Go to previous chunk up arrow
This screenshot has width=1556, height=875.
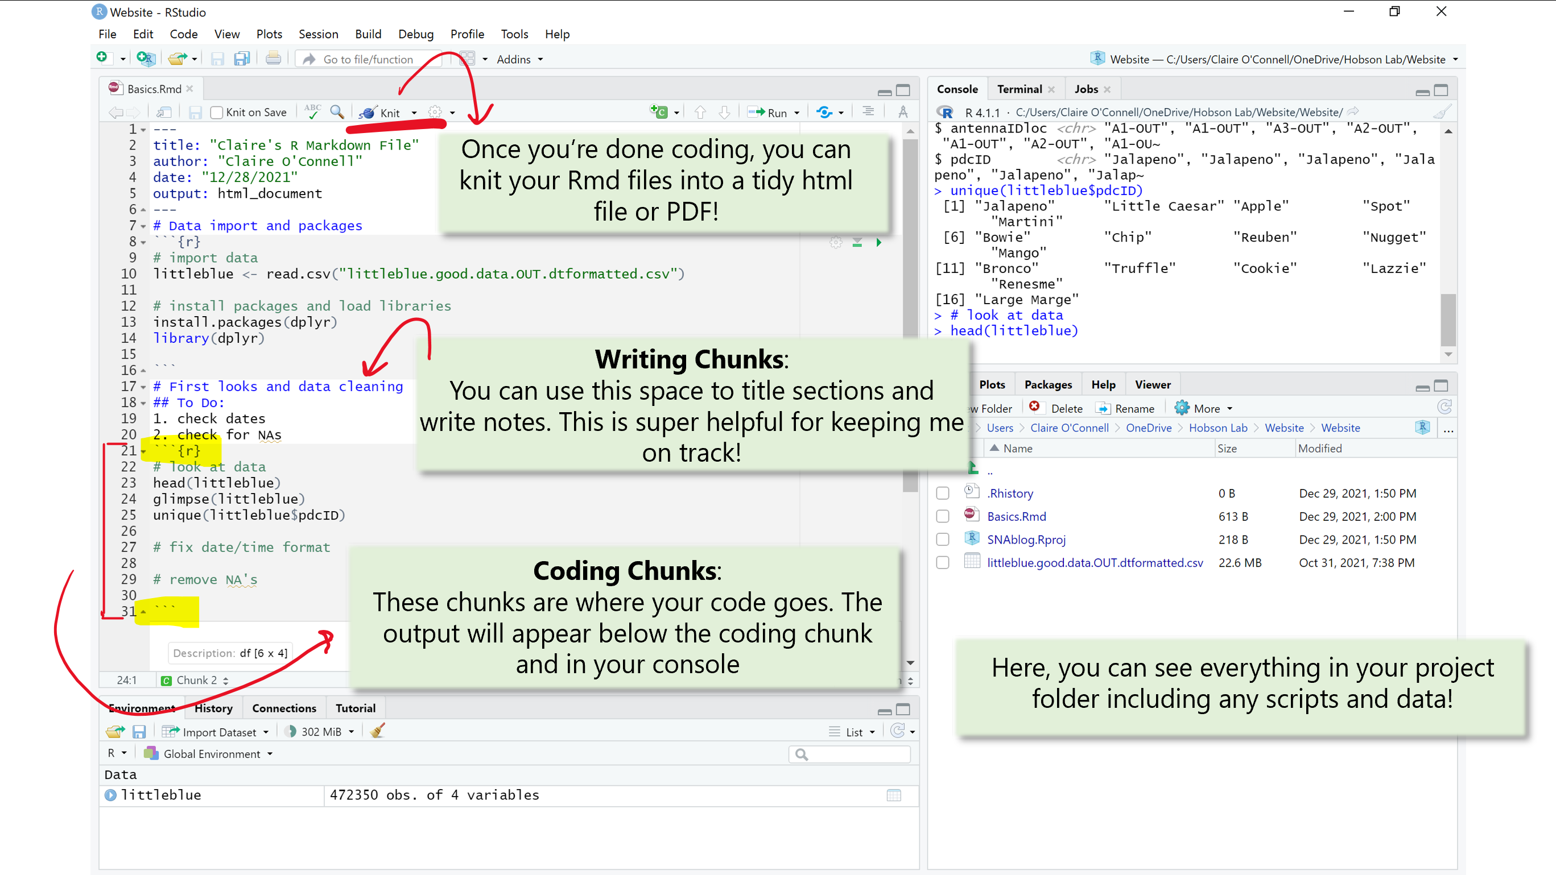tap(700, 112)
